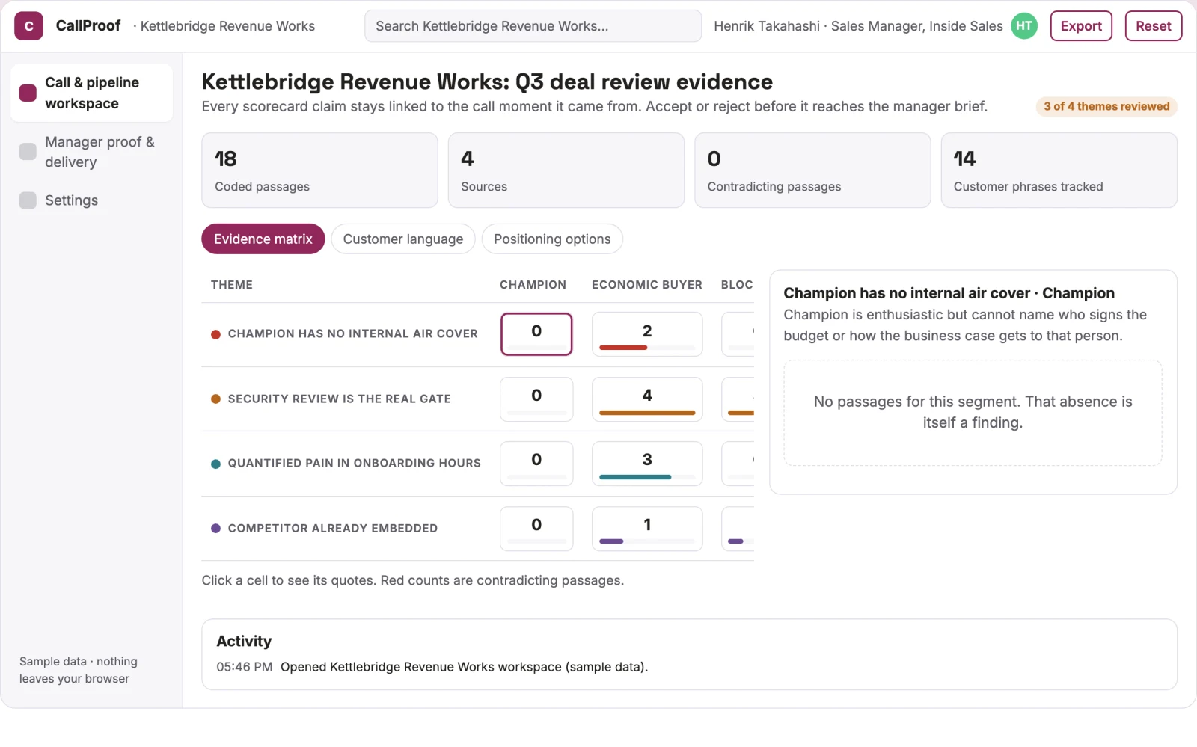The width and height of the screenshot is (1197, 747).
Task: Click the Economic Buyer column header
Action: (x=647, y=285)
